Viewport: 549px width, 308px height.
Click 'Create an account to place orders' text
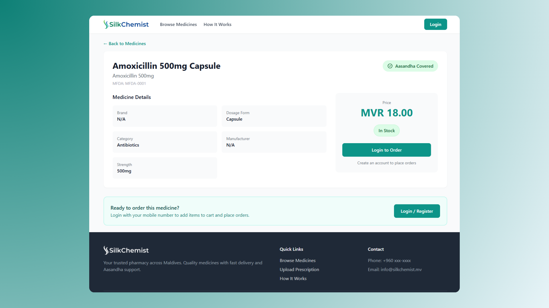[386, 163]
